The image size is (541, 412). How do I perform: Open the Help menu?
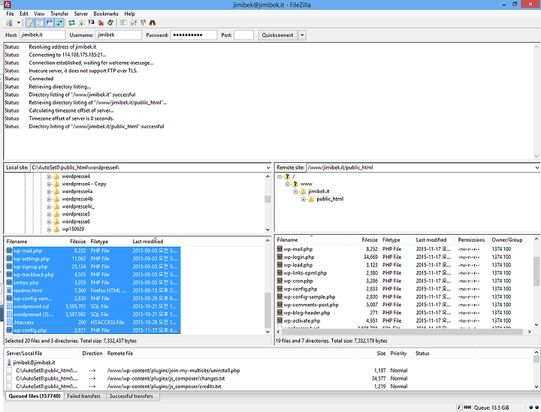tap(129, 14)
